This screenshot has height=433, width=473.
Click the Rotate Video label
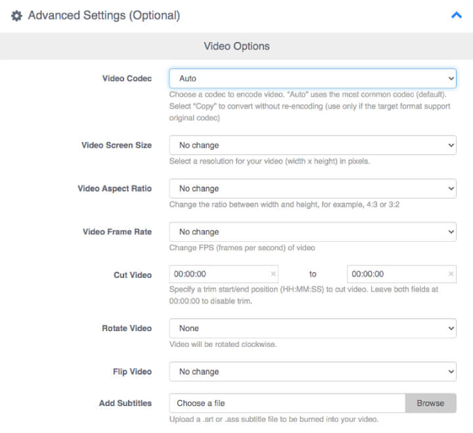pos(127,328)
